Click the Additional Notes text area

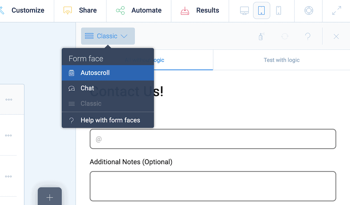coord(213,186)
